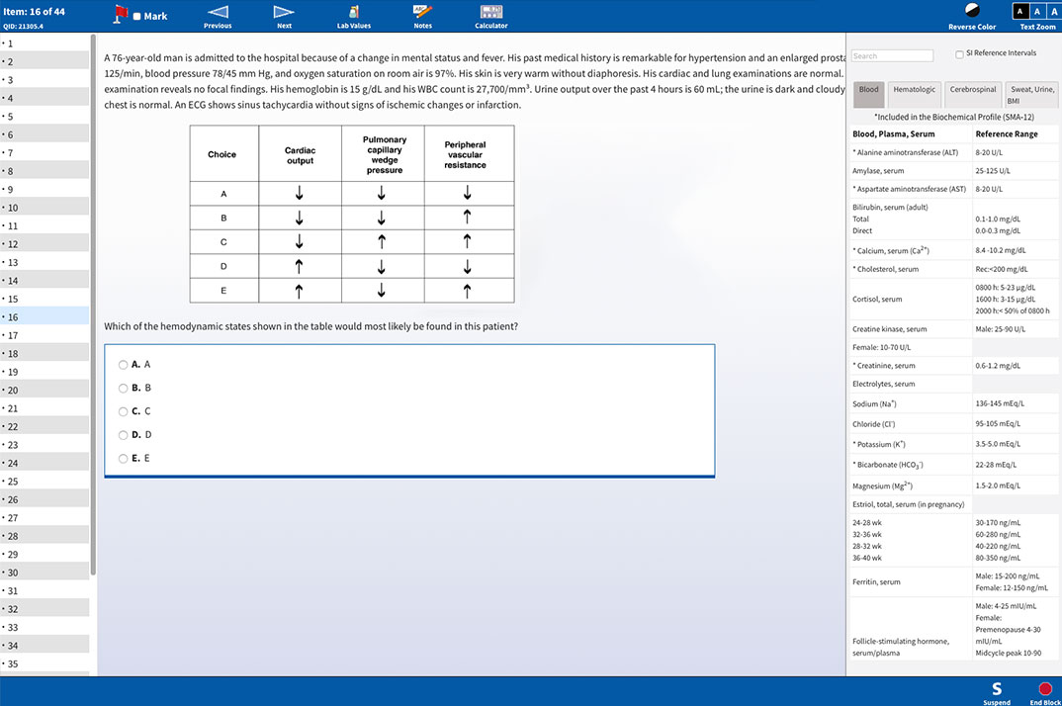
Task: Jump to question 10 in the list
Action: [x=44, y=208]
